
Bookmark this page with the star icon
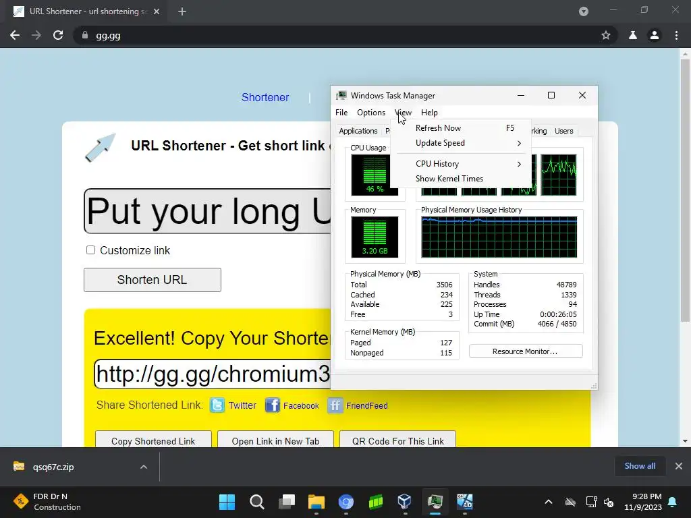pos(606,35)
